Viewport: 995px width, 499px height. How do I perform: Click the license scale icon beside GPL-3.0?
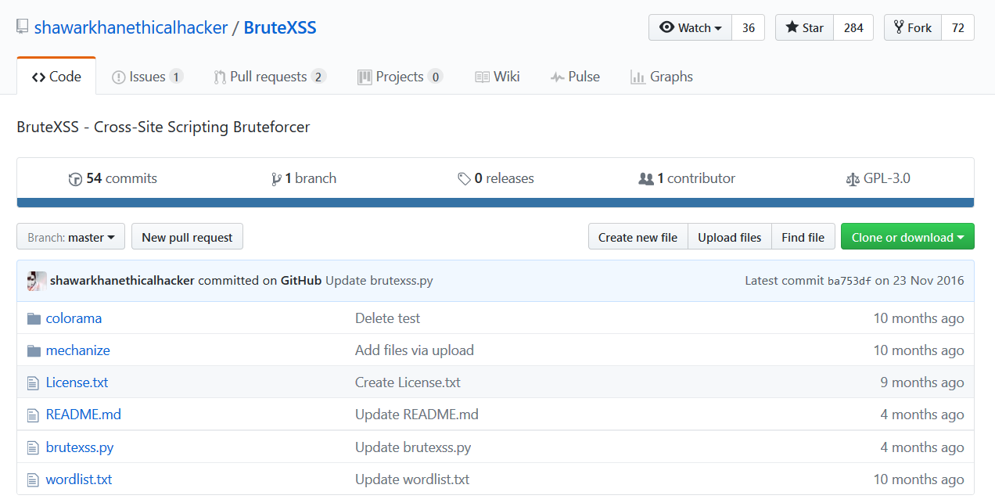(853, 179)
